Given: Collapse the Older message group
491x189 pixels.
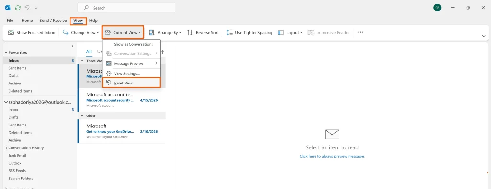Looking at the screenshot, I should tap(82, 115).
